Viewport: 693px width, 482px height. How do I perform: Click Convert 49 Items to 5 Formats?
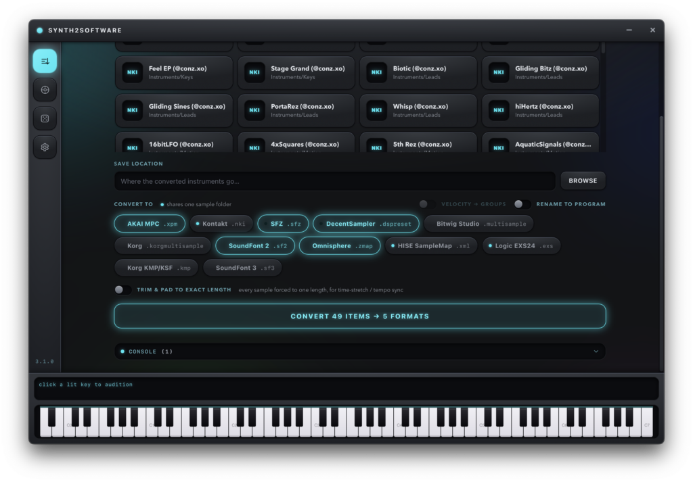[x=360, y=316]
